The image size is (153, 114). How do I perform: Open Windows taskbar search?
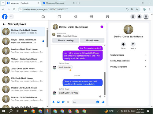11,111
